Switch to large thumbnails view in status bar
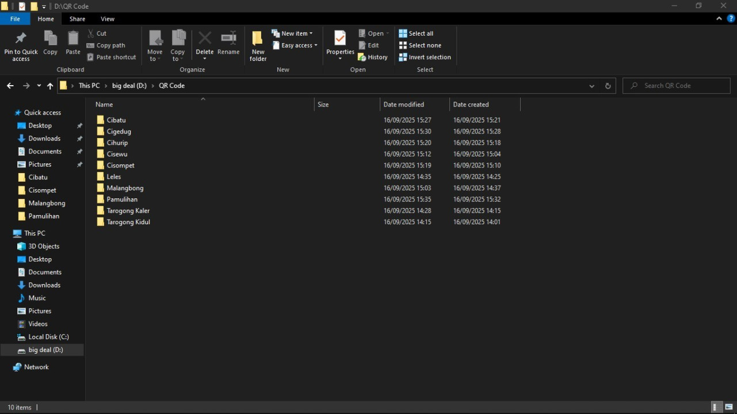Viewport: 737px width, 414px height. pos(728,407)
